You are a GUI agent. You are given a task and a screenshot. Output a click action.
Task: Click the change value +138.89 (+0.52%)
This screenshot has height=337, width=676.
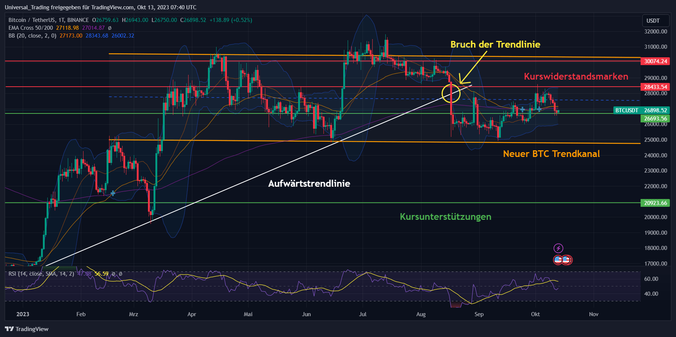point(231,20)
